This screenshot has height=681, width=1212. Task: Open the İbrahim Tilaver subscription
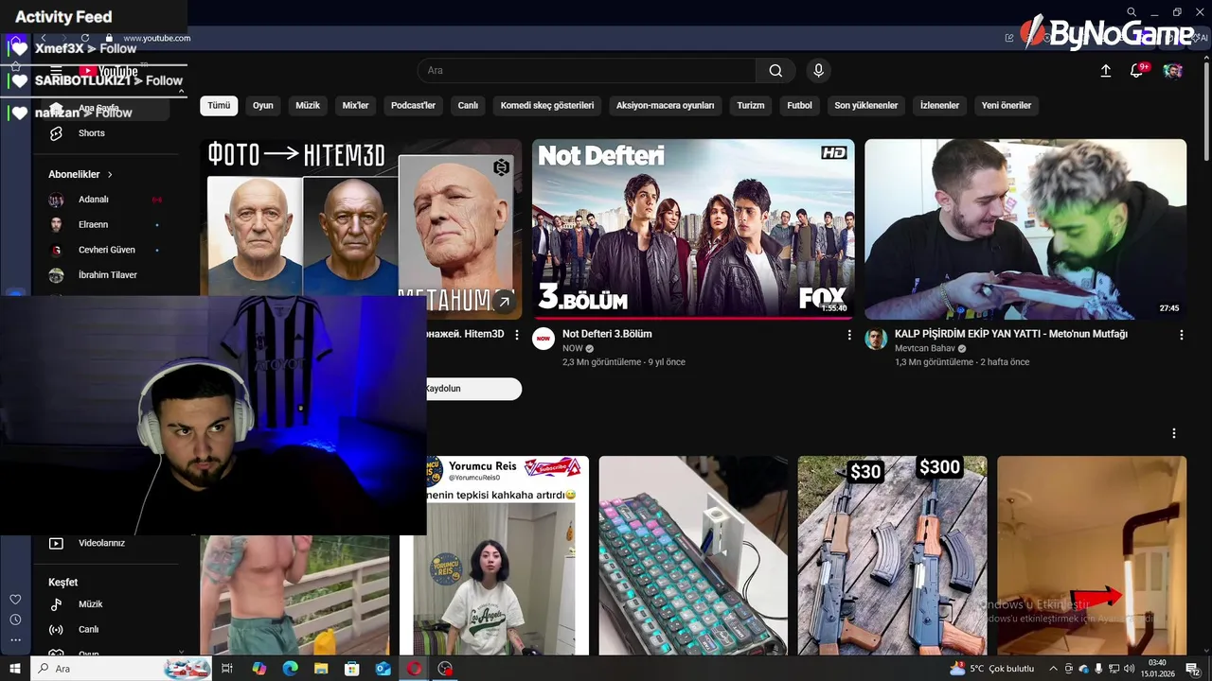[x=107, y=275]
